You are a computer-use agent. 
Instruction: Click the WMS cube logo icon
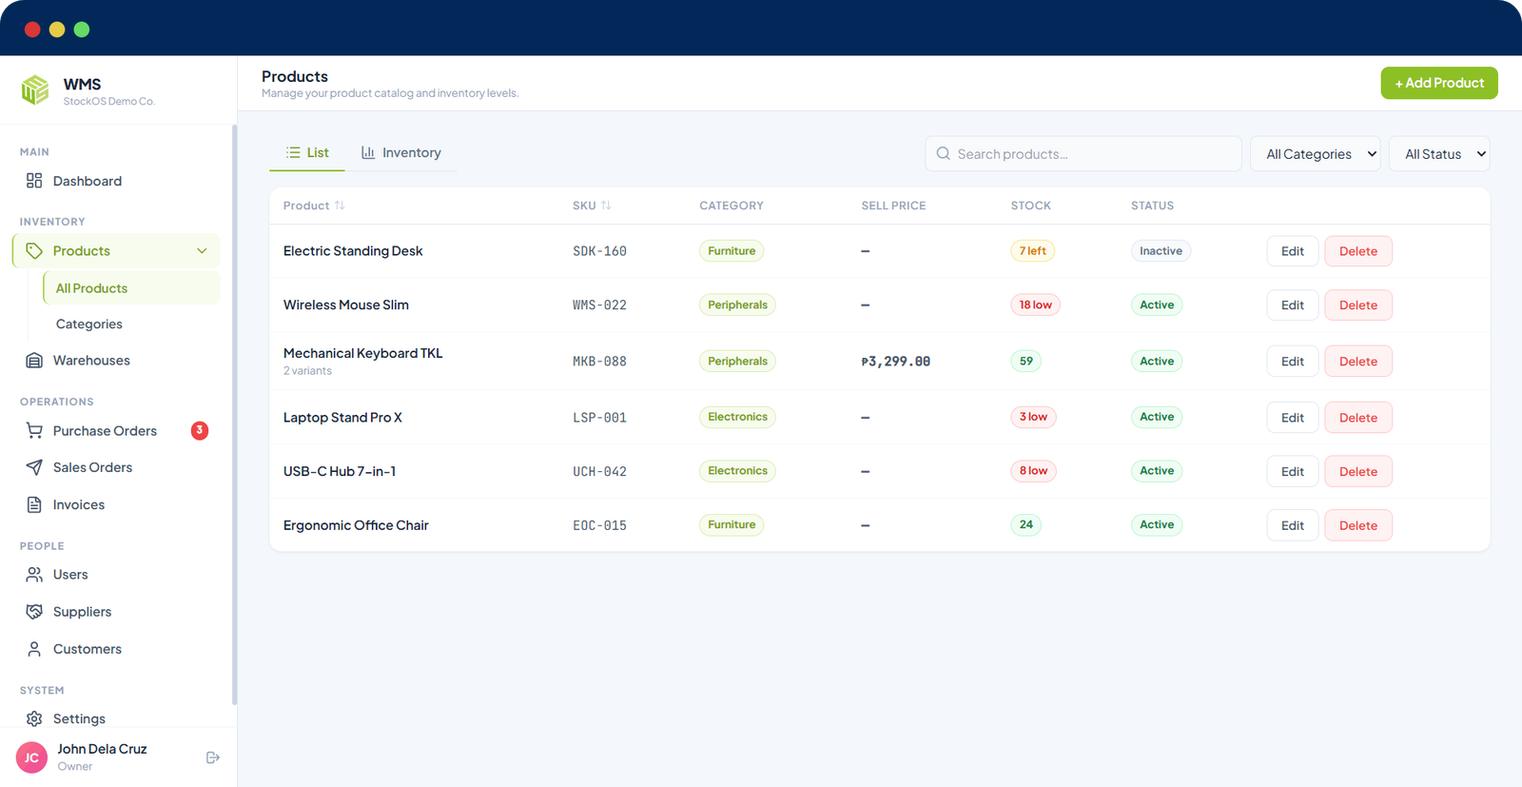35,89
